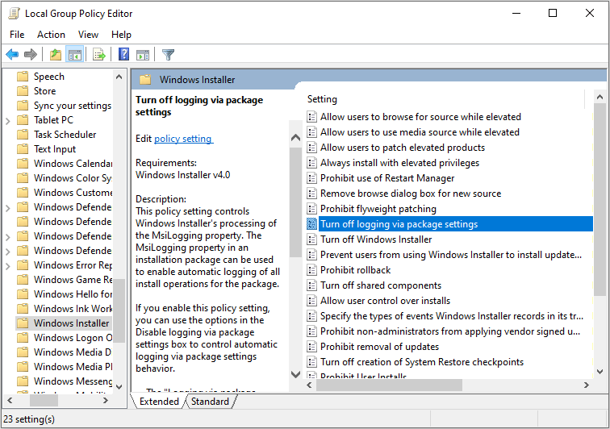Toggle the Show/Hide Console Tree icon
Screen dimensions: 610x429
(x=75, y=55)
